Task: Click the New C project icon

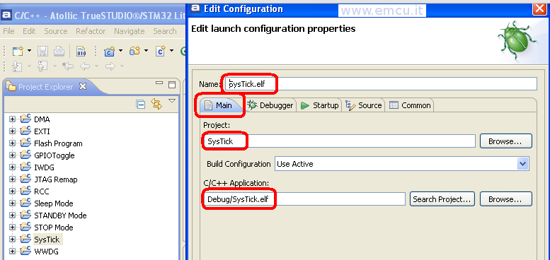Action: click(109, 52)
